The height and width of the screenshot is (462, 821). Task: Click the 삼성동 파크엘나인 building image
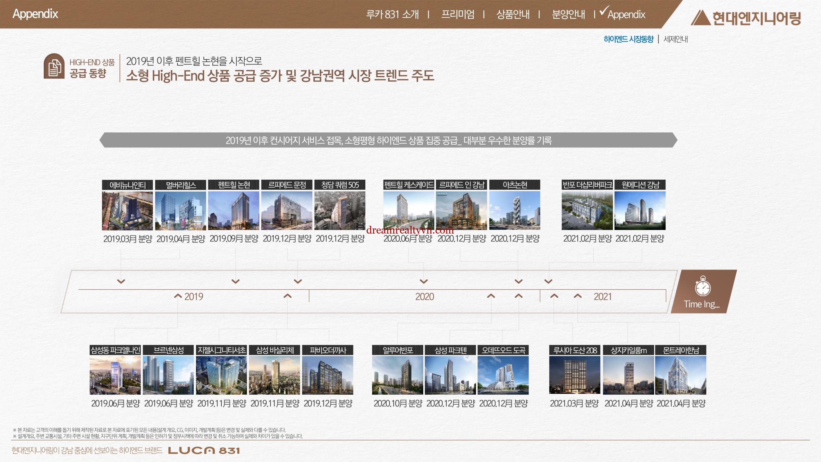pyautogui.click(x=115, y=375)
